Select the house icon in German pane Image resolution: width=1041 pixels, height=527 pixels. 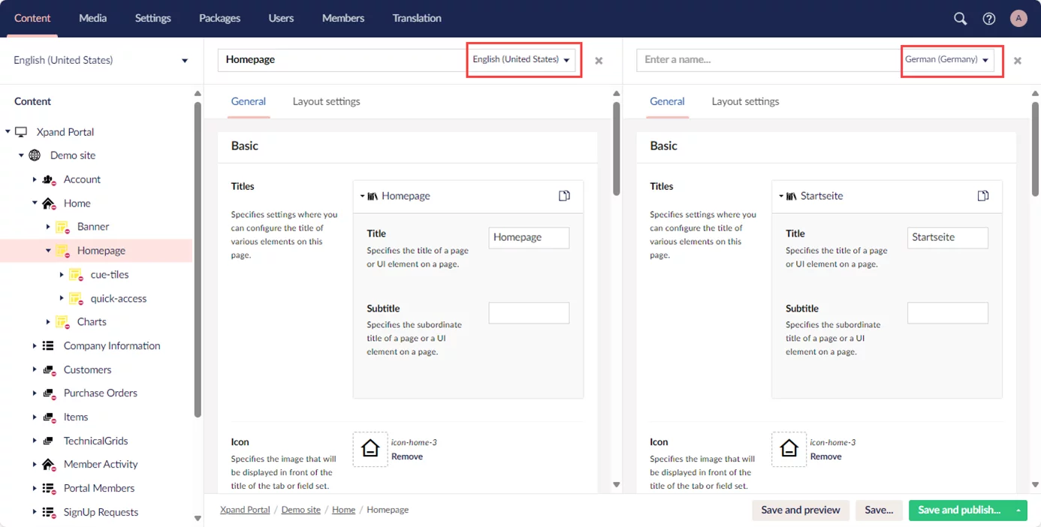(789, 449)
